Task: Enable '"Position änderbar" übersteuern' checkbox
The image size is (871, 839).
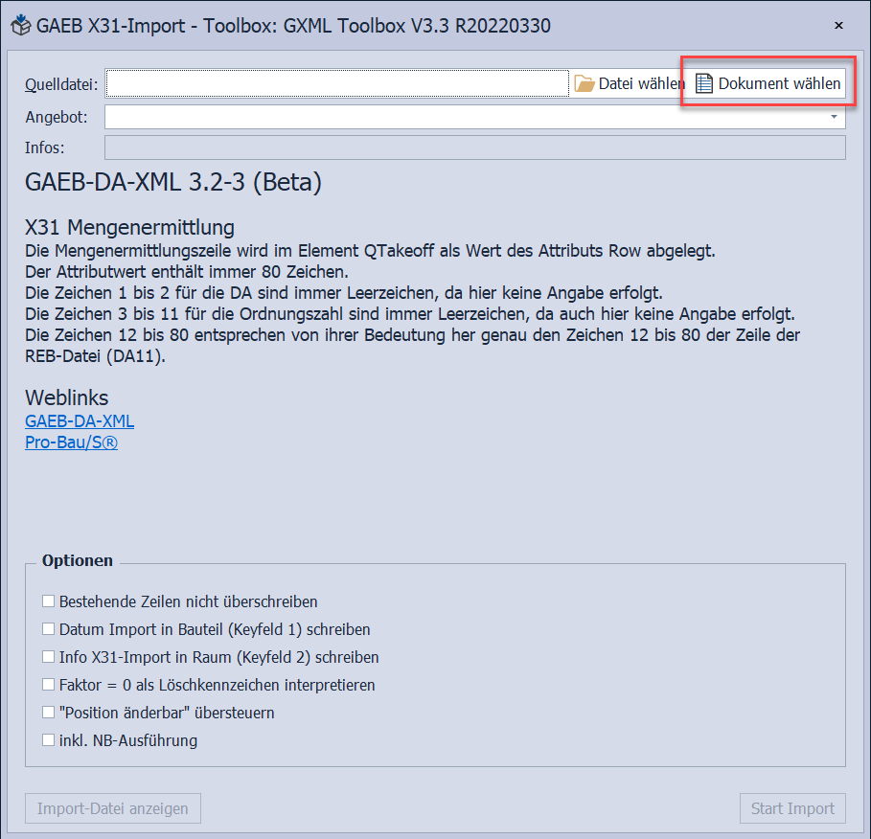Action: click(48, 713)
